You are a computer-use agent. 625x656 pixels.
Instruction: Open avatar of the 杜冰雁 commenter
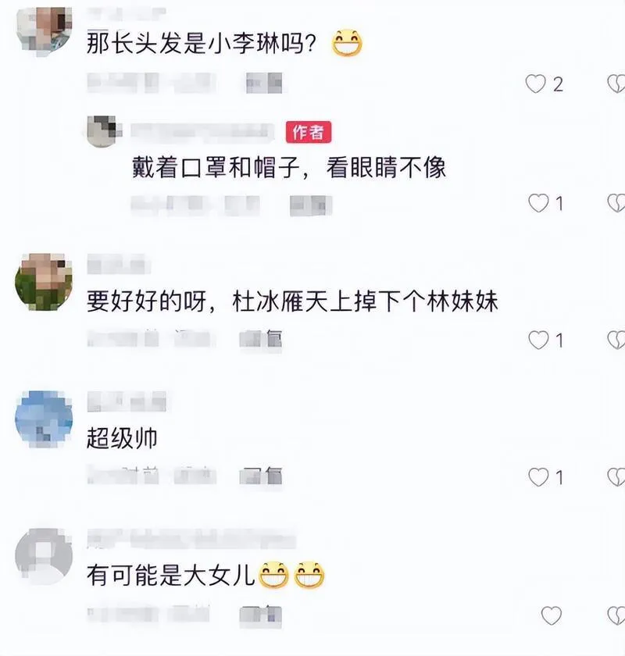(44, 282)
